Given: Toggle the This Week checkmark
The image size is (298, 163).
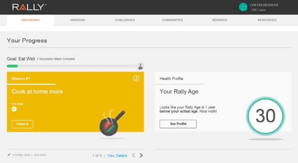Looking at the screenshot, I should click(14, 109).
